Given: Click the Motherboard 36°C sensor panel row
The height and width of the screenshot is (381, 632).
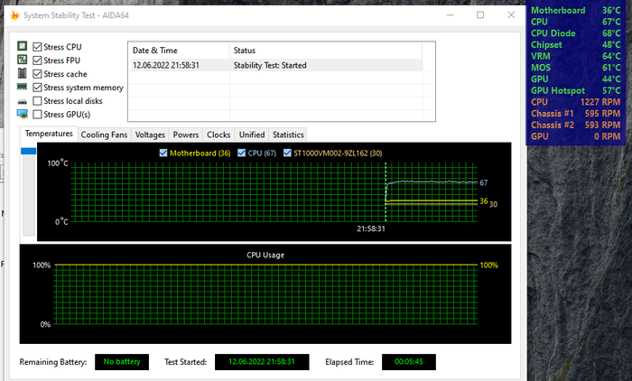Looking at the screenshot, I should pyautogui.click(x=576, y=11).
